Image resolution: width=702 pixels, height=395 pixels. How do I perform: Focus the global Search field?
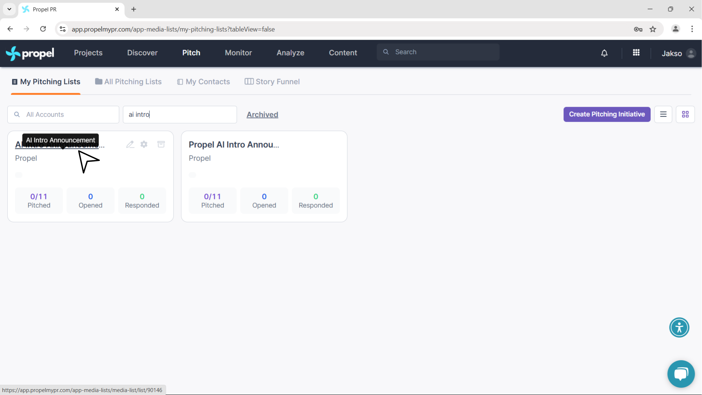point(438,52)
